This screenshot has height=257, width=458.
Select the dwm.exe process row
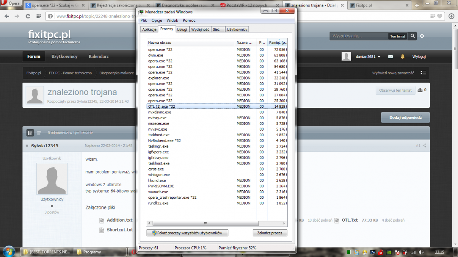[217, 55]
